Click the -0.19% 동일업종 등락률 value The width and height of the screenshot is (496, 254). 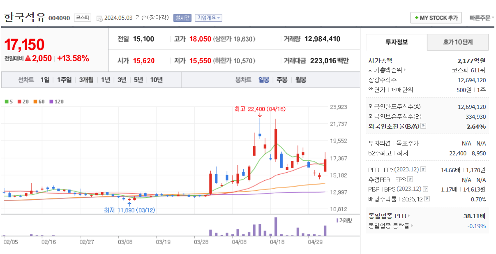tap(477, 226)
